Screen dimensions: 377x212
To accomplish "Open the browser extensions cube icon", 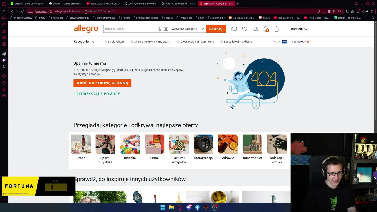I will tap(347, 11).
